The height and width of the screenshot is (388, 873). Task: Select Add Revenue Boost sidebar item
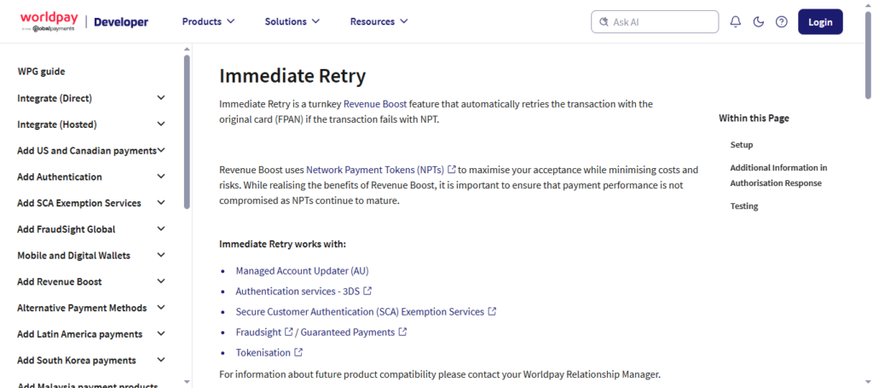coord(60,281)
